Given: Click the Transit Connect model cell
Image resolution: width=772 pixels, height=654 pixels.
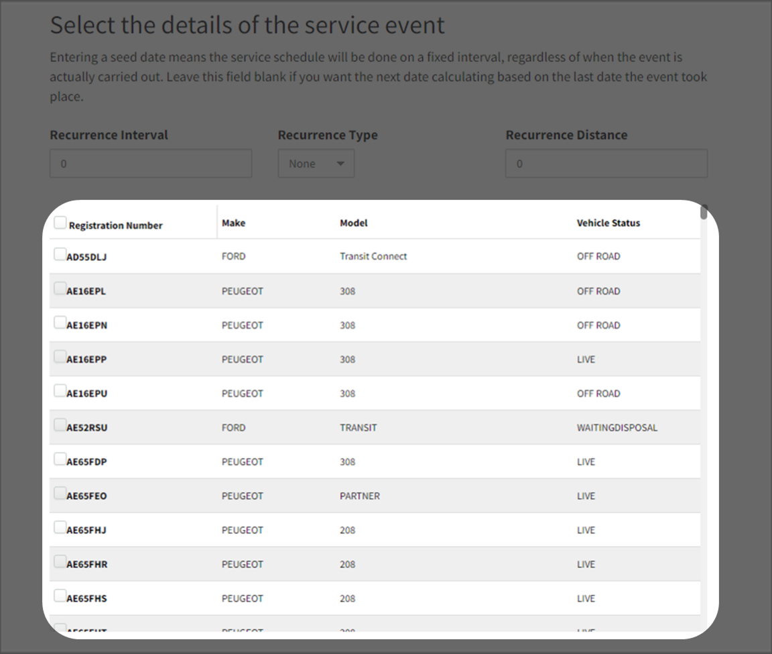Looking at the screenshot, I should click(373, 256).
